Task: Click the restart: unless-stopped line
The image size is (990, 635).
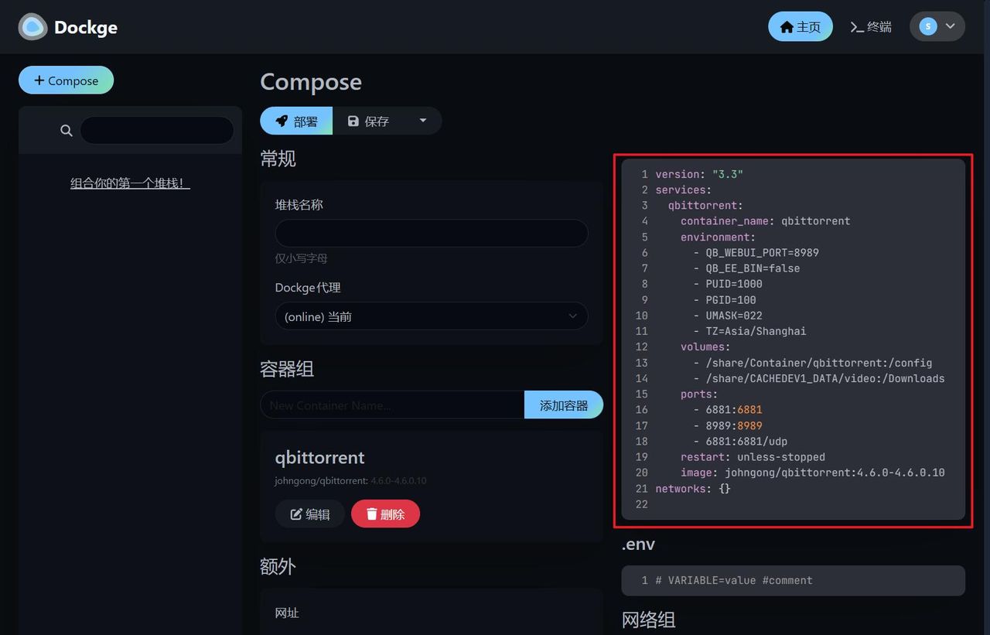Action: (753, 457)
